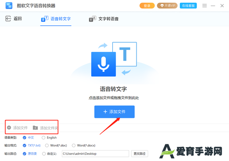Viewport: 229px width, 161px height.
Task: Click the blue 添加文件 button
Action: point(114,112)
